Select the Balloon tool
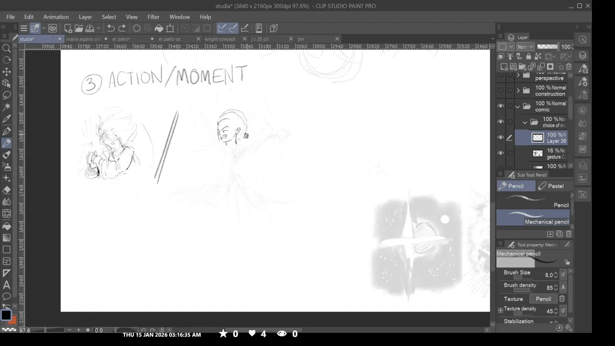The image size is (615, 346). [x=7, y=297]
